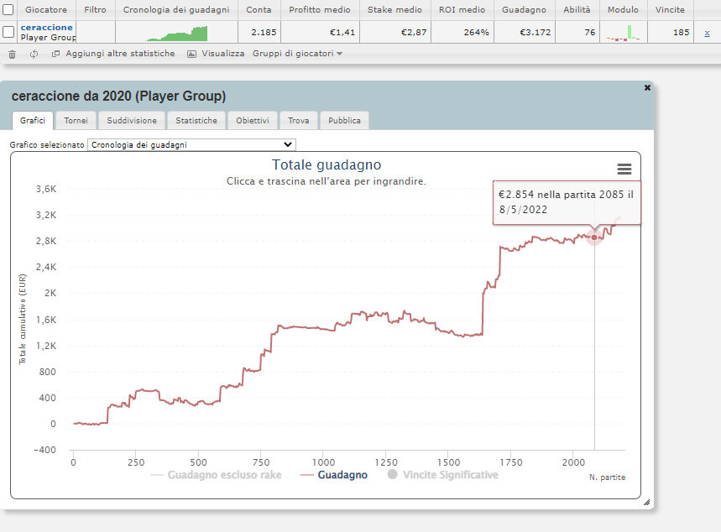Image resolution: width=721 pixels, height=532 pixels.
Task: Check the ceraccione row checkbox
Action: 8,32
